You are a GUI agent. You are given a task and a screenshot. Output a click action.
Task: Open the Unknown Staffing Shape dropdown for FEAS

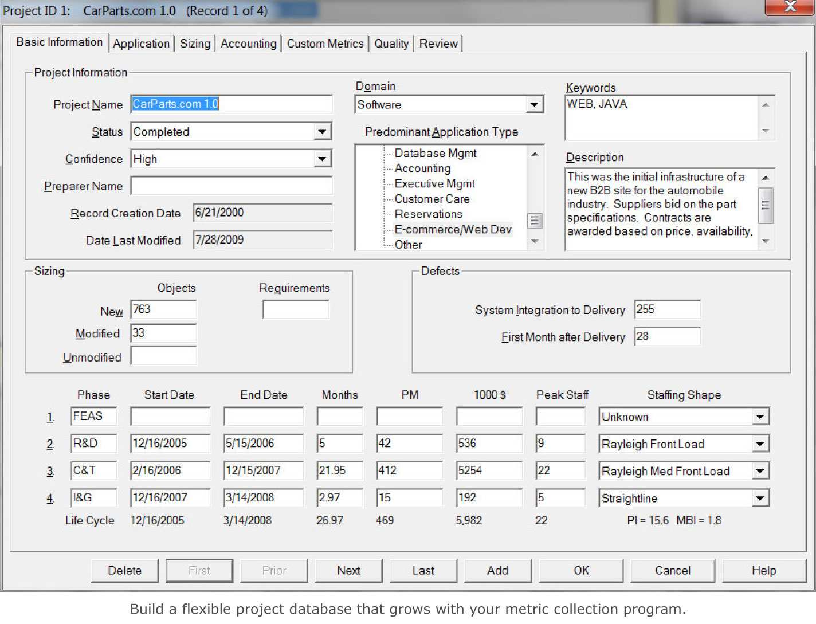coord(760,417)
